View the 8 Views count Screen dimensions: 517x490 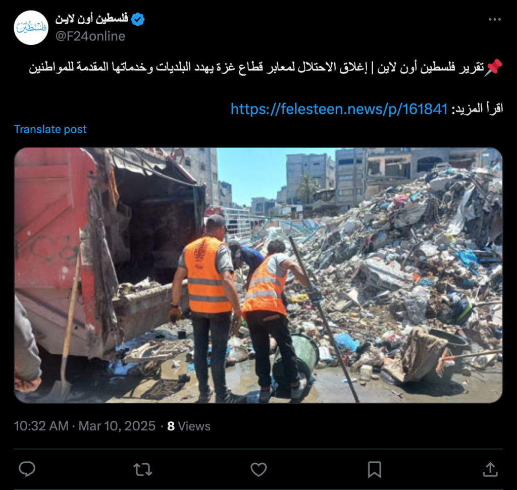[x=189, y=426]
